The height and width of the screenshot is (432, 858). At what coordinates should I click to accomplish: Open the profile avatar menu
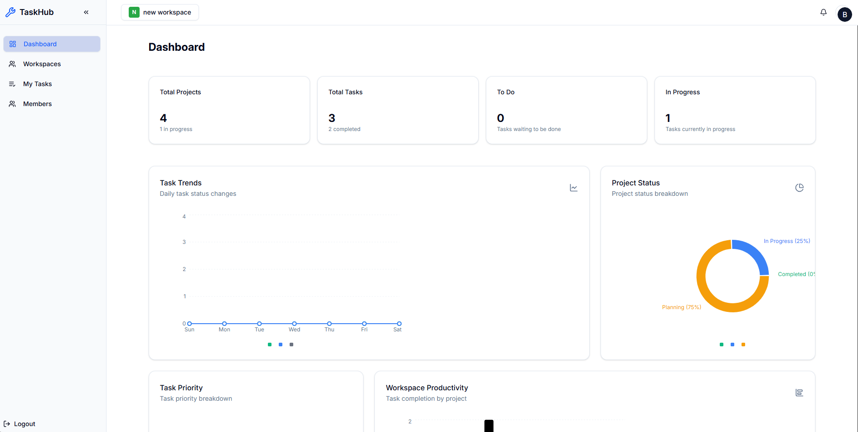click(x=844, y=14)
